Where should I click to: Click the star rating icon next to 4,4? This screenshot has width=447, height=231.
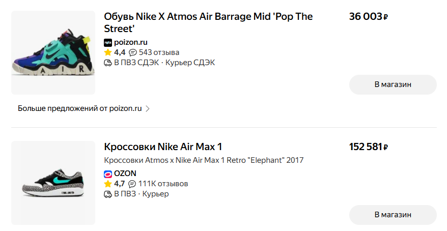108,52
